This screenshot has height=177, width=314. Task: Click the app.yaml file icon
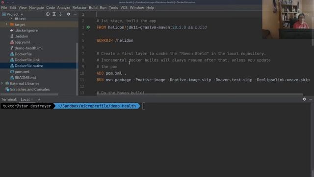click(12, 42)
